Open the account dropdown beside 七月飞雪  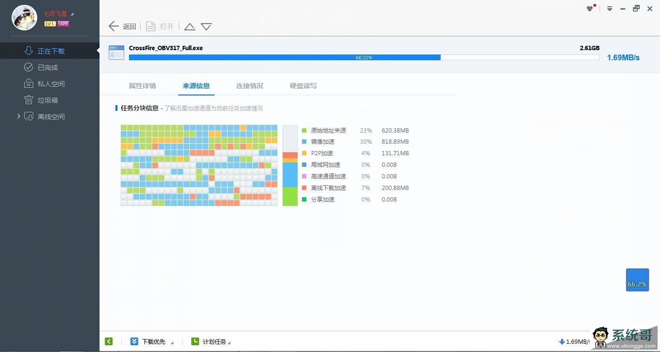(x=72, y=14)
